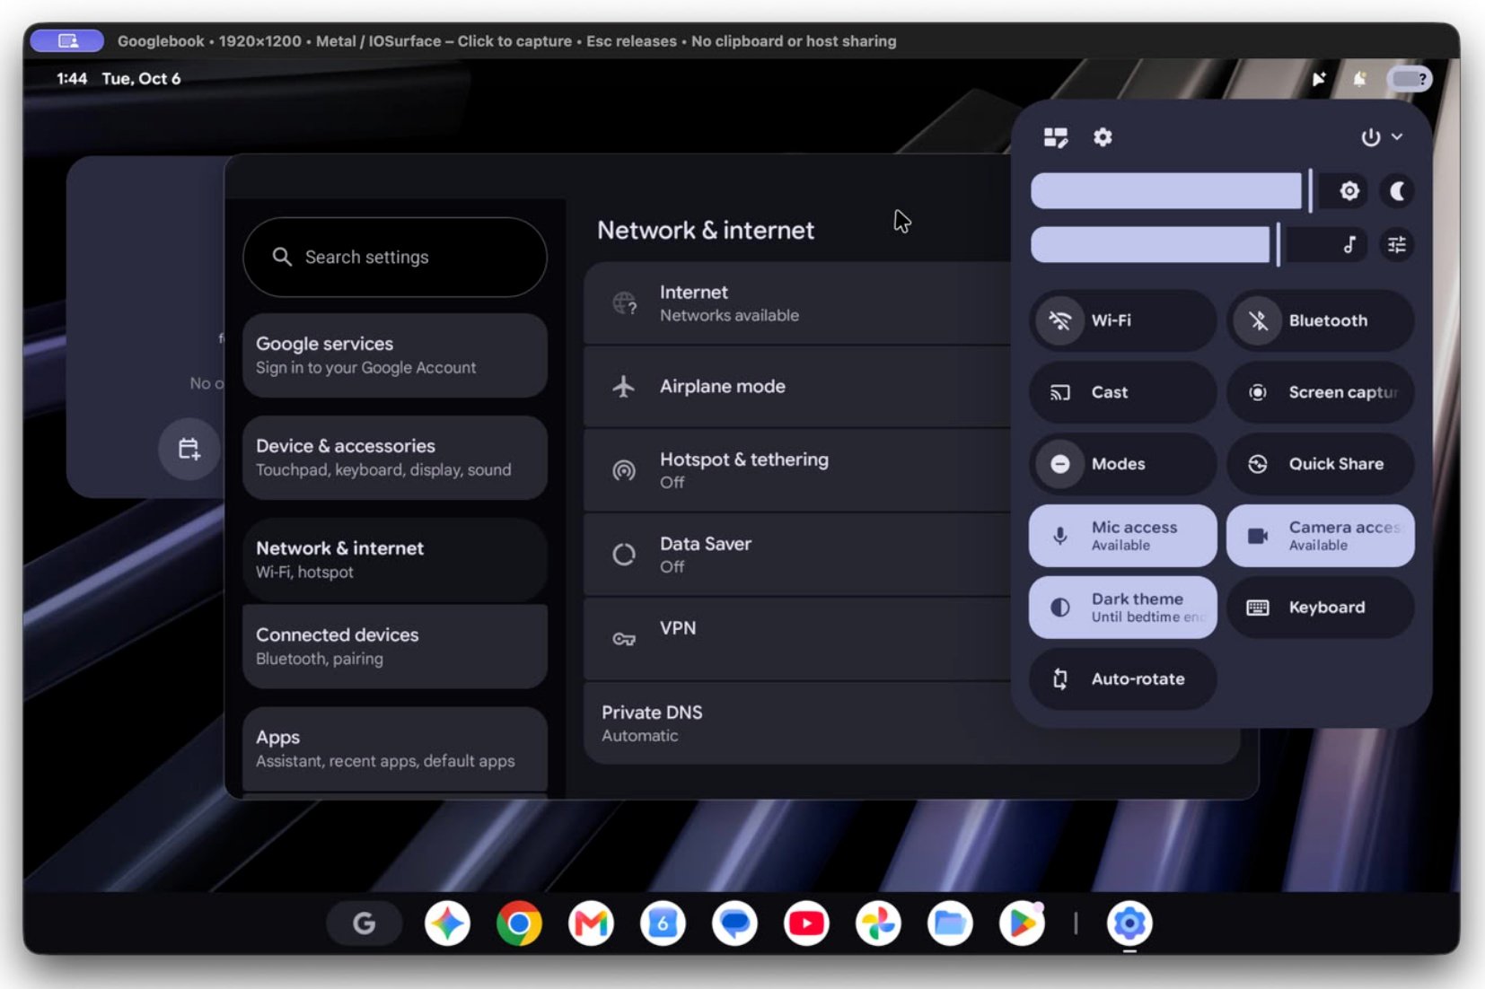Toggle Camera access tile

[x=1320, y=536]
